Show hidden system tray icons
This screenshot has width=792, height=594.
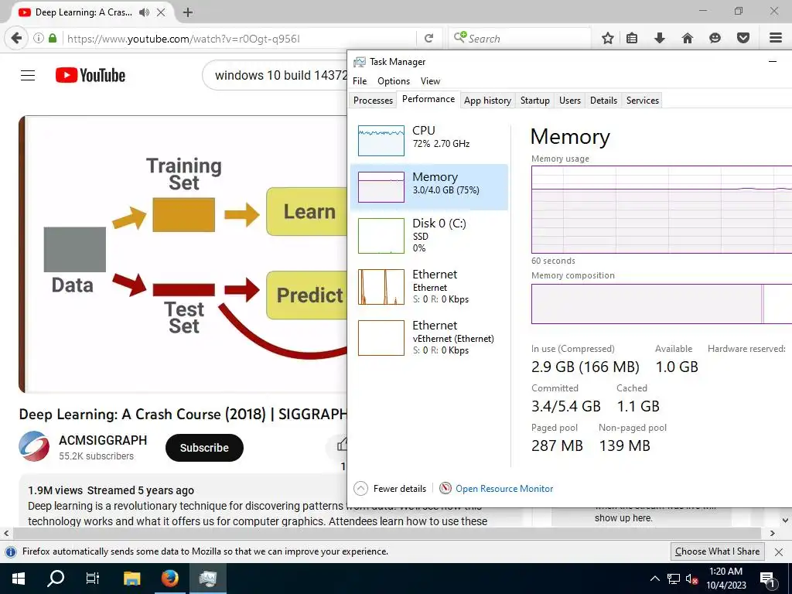click(x=654, y=579)
